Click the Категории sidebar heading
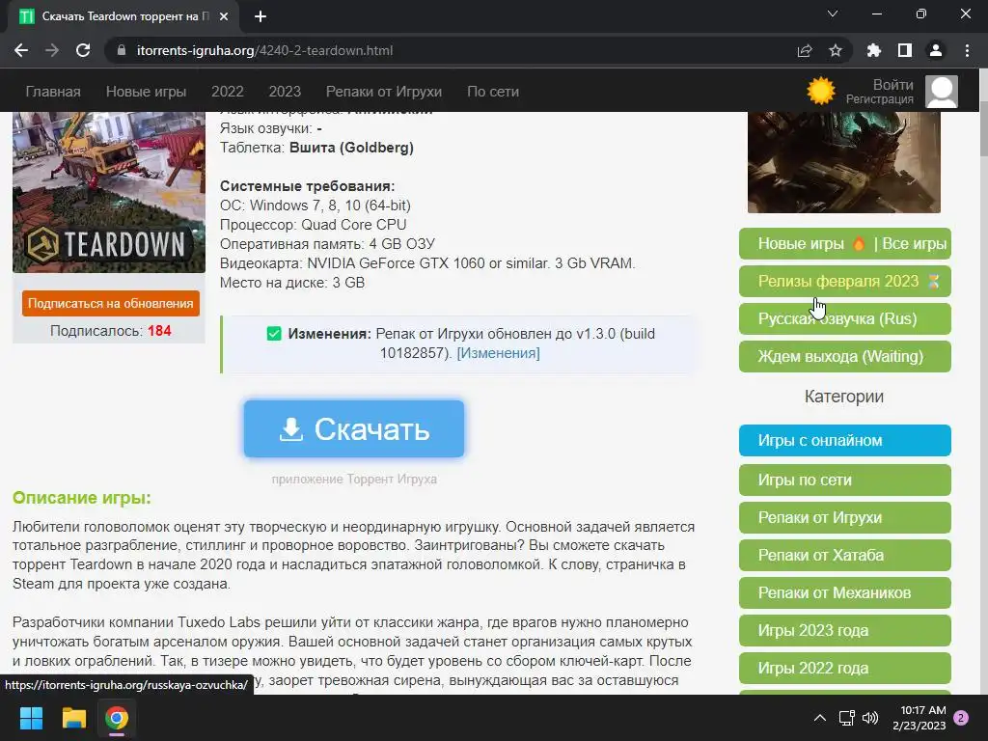Screen dimensions: 988x741 coord(843,397)
